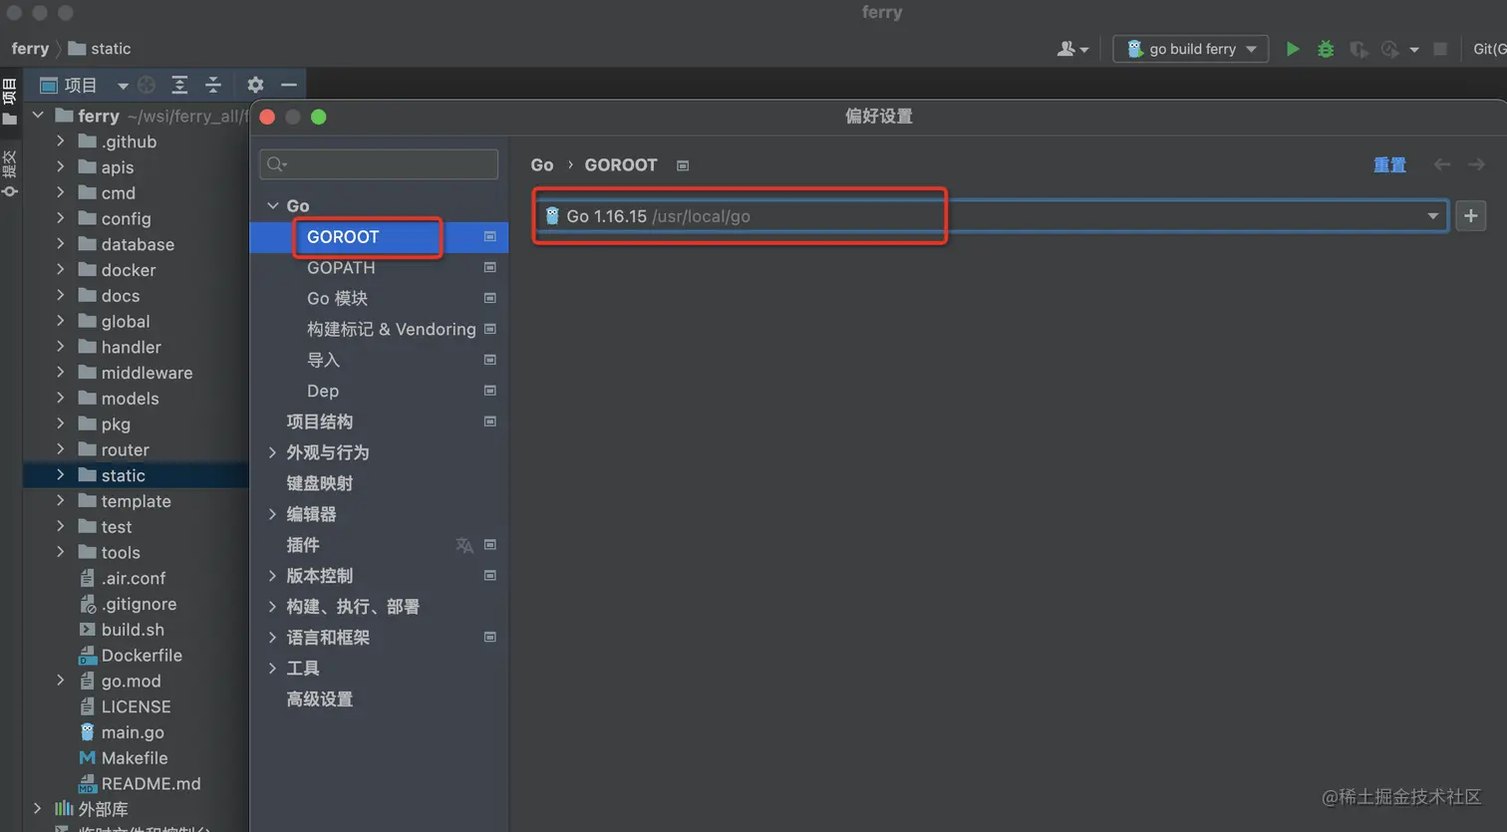Viewport: 1507px width, 832px height.
Task: Open the 提交 commit sidebar tab
Action: [x=10, y=173]
